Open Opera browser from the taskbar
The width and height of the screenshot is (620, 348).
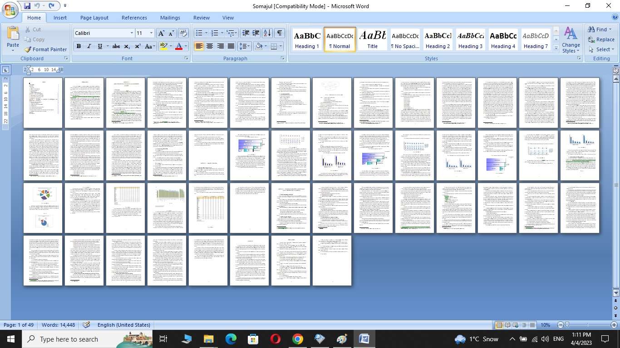pos(275,339)
